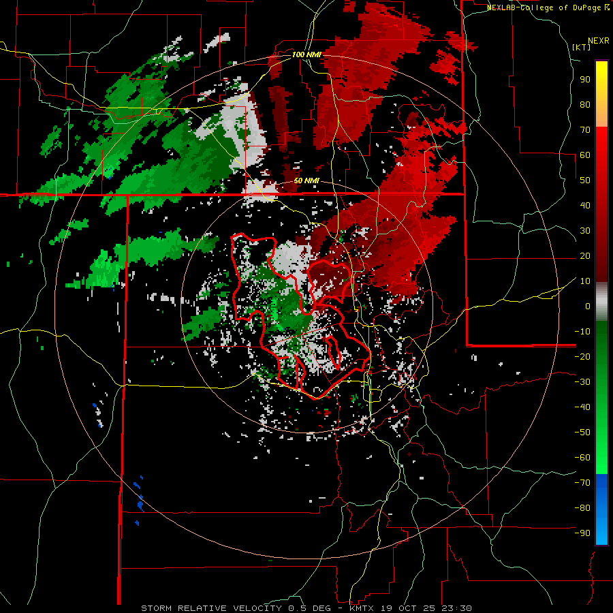Click the "60" value on the velocity scale

pos(585,155)
